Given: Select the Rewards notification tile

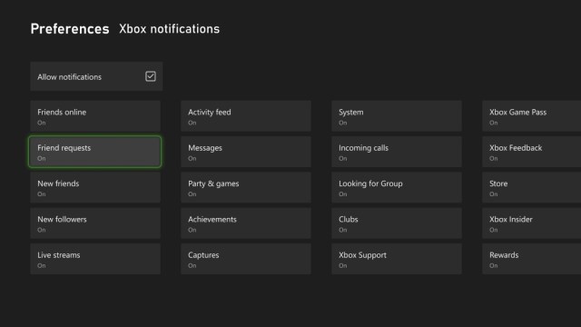Looking at the screenshot, I should click(532, 259).
